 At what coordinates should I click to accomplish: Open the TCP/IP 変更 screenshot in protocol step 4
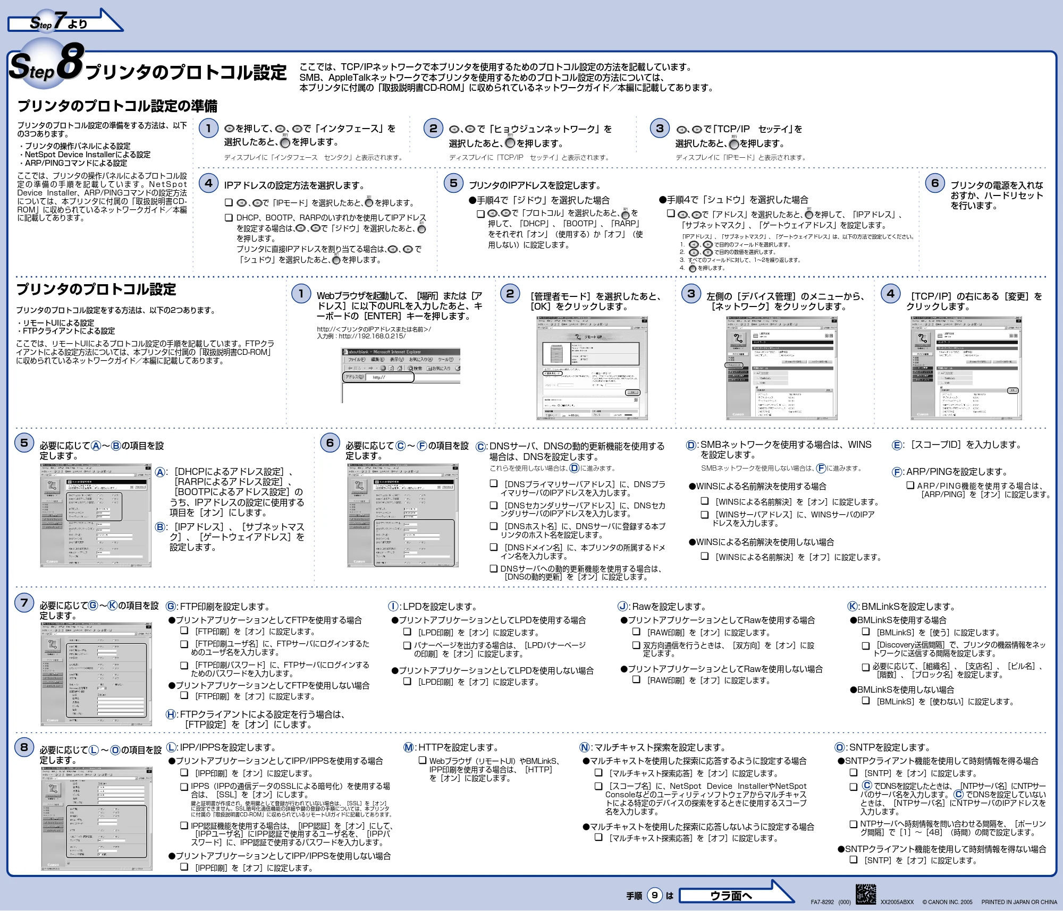(966, 368)
